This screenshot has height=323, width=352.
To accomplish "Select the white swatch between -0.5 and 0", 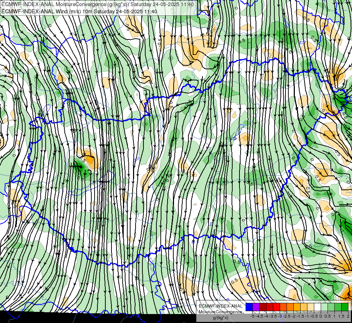I will pyautogui.click(x=317, y=307).
